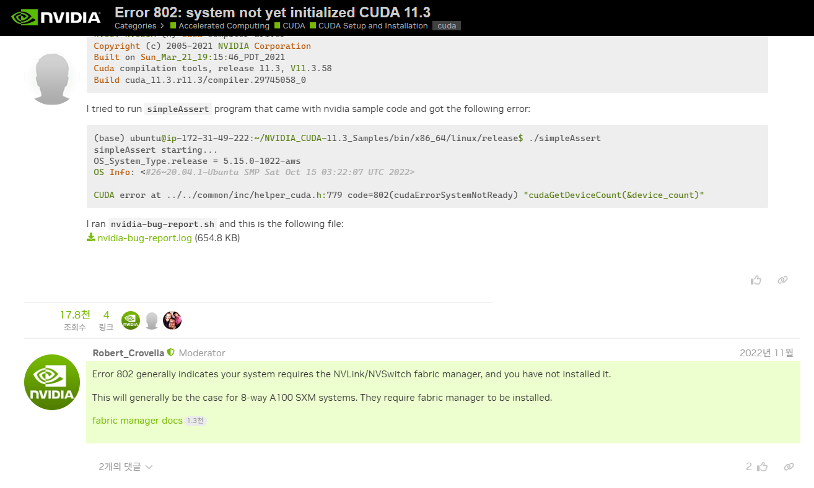This screenshot has width=814, height=488.
Task: Click the moderator shield icon by Robert_Crovella
Action: 171,353
